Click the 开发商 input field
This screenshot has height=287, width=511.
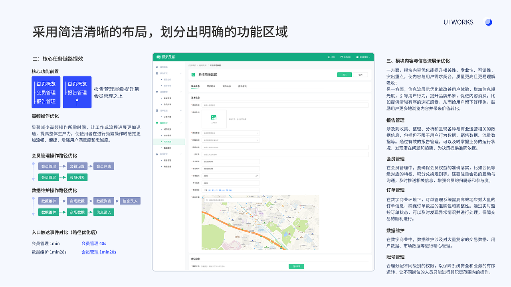(285, 155)
